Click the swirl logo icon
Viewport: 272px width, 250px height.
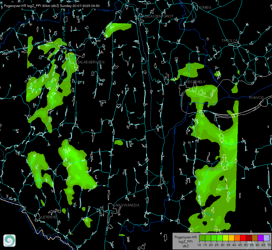click(9, 241)
